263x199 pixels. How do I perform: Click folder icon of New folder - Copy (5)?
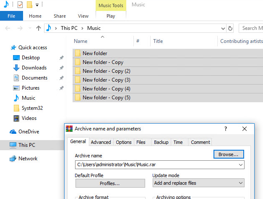coord(78,98)
